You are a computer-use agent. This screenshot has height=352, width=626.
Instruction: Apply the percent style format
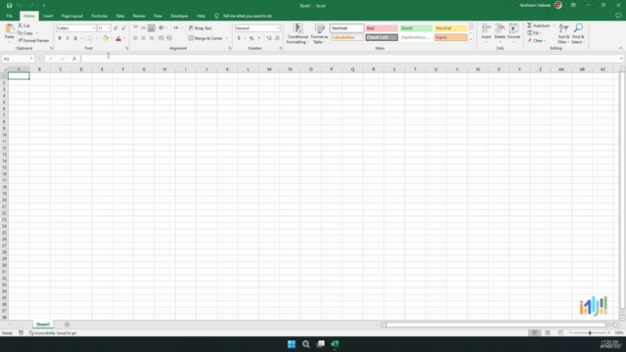click(x=251, y=38)
